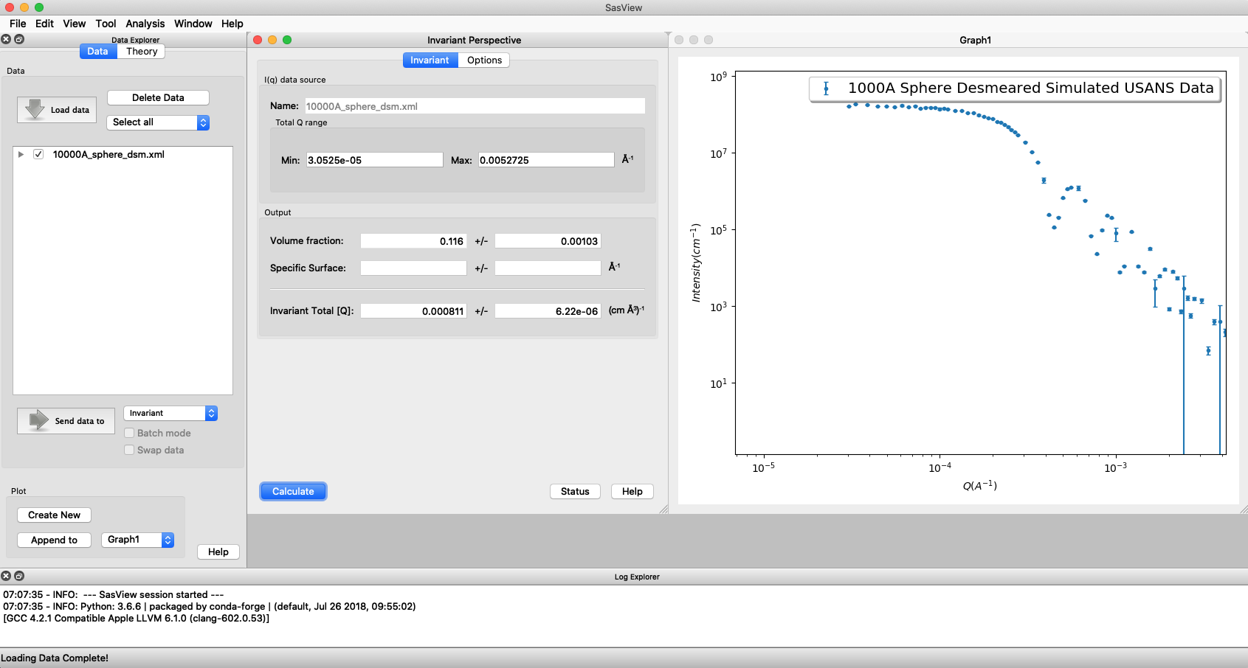Click the Calculate button
The image size is (1248, 668).
pyautogui.click(x=292, y=491)
